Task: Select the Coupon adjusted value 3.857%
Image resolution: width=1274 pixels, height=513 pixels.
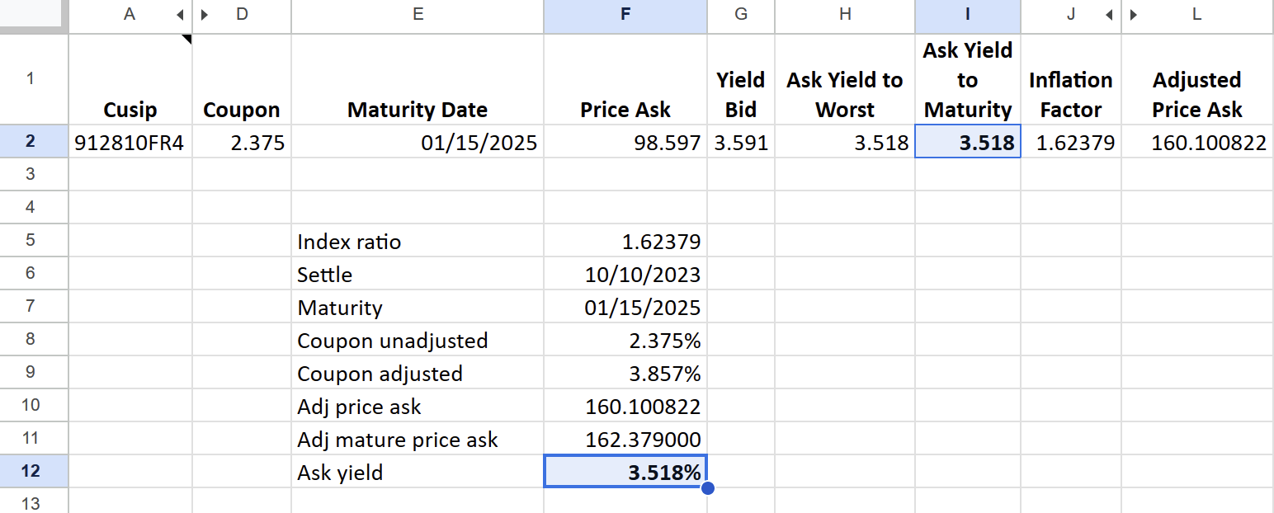Action: click(x=625, y=374)
